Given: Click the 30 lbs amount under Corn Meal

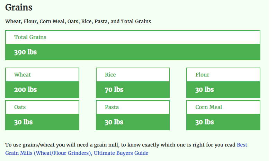Looking at the screenshot, I should pos(204,122).
